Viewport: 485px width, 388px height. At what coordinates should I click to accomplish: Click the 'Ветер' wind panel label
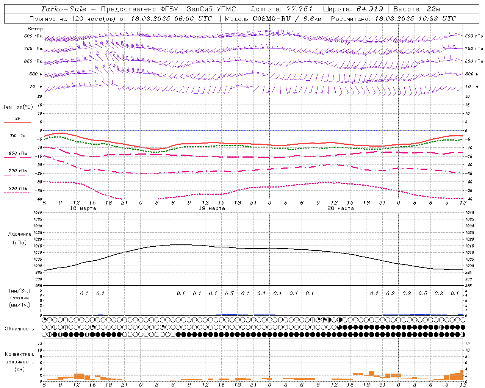[x=35, y=29]
